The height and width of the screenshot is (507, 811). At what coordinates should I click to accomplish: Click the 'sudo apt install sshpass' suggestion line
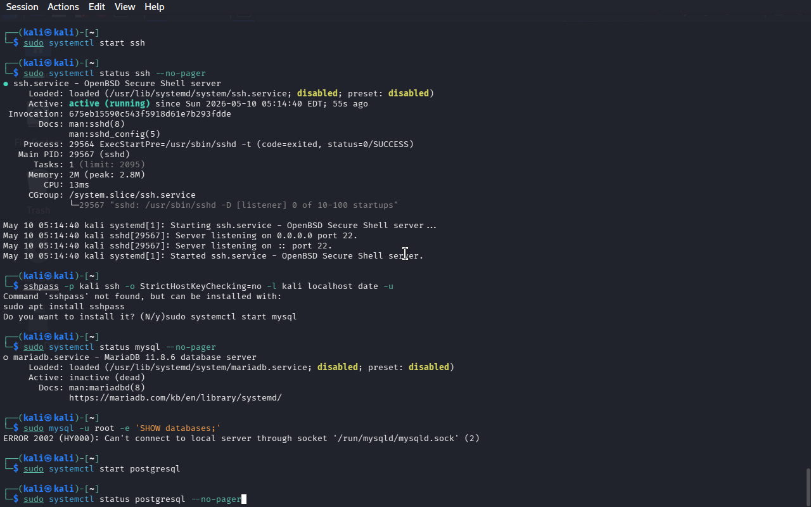tap(64, 307)
